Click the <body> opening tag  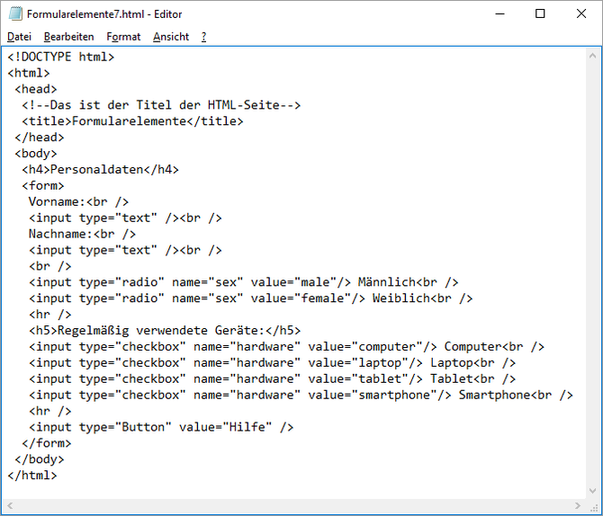click(36, 154)
